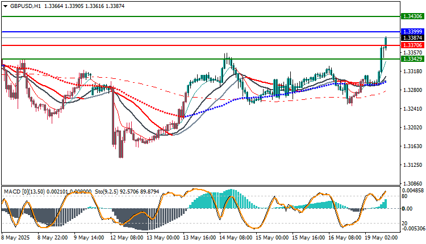Click the 1.33180 price axis value

pos(413,71)
